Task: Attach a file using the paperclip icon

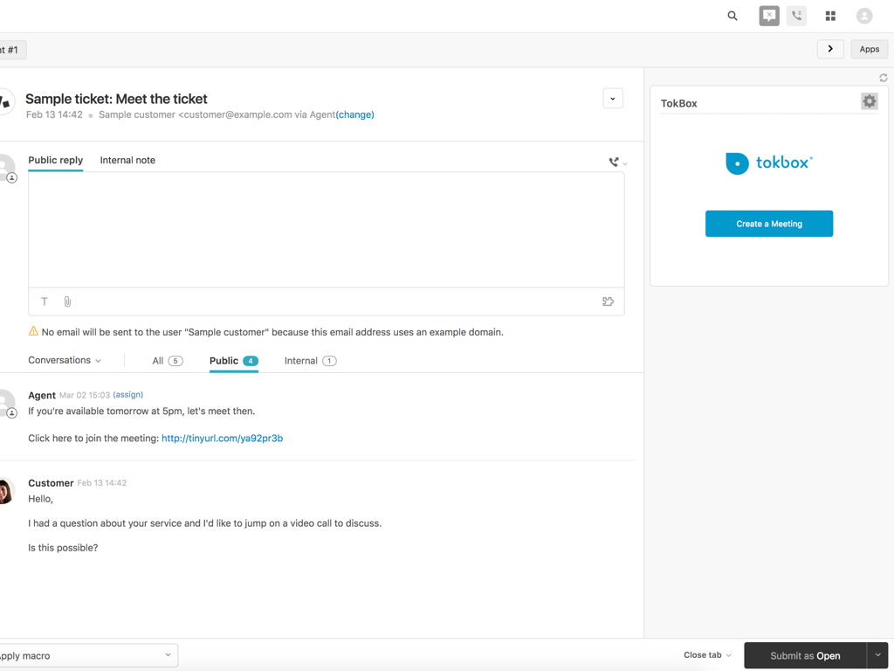Action: (67, 301)
